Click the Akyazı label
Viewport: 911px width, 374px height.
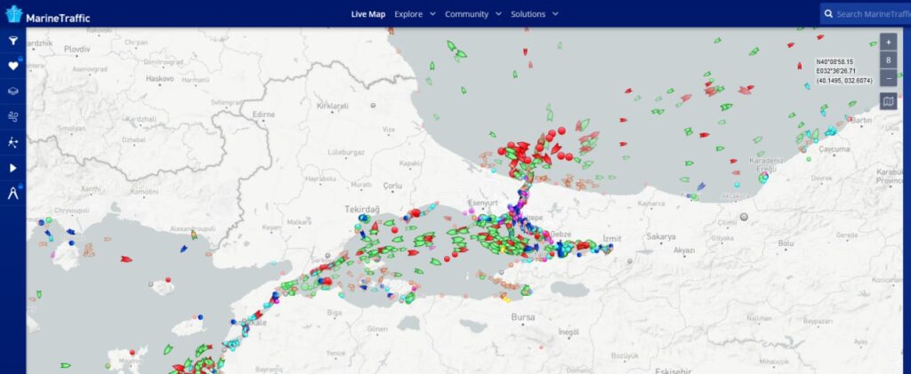[684, 250]
